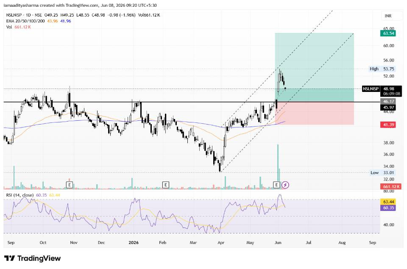The height and width of the screenshot is (269, 407).
Task: Click the red 661.12 K volume axis label
Action: (x=391, y=186)
